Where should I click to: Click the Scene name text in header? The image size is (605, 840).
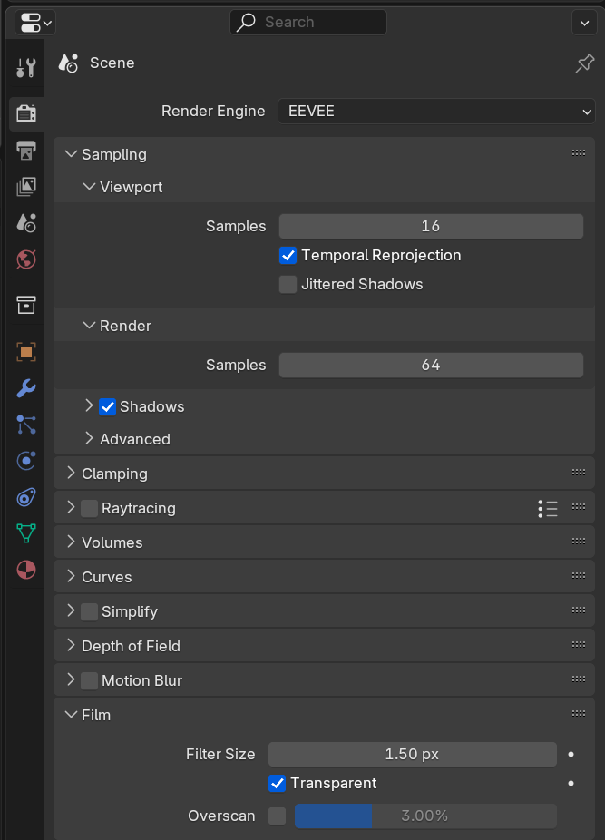tap(112, 63)
